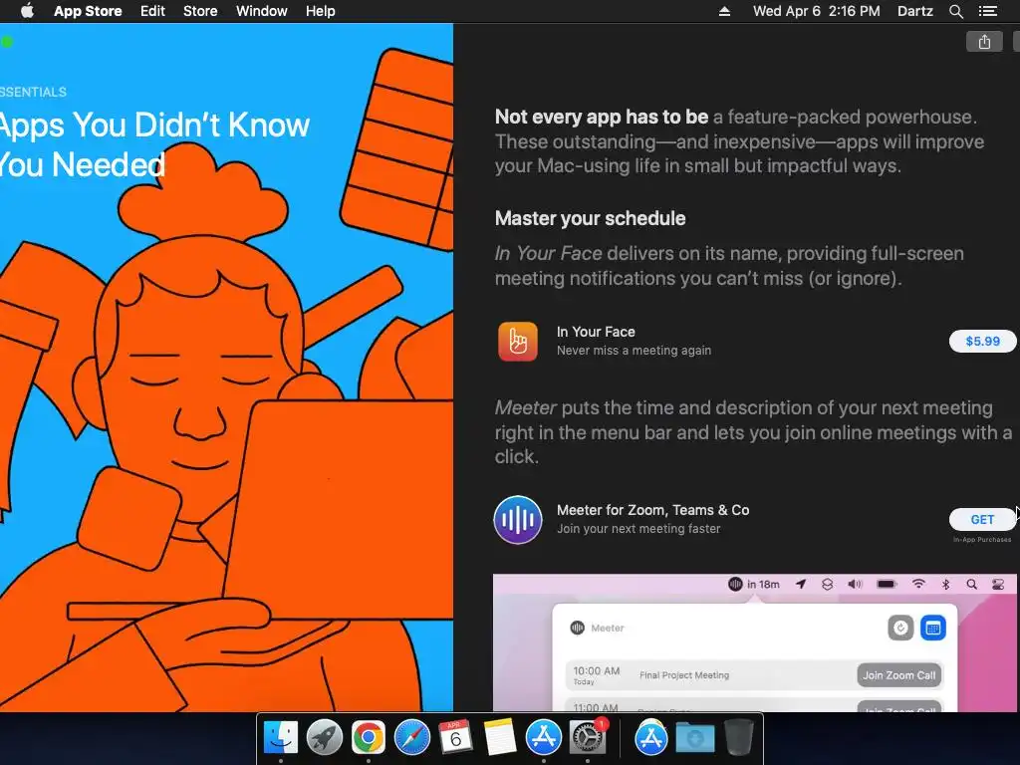Click the 'Master your schedule' heading

[x=590, y=218]
